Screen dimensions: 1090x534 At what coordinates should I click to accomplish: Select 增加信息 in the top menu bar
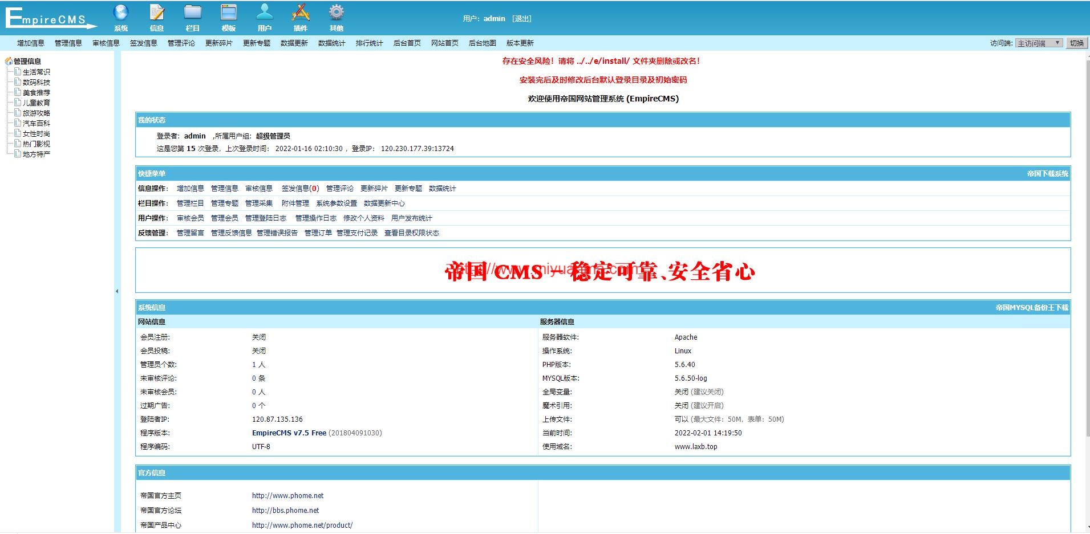(x=31, y=43)
